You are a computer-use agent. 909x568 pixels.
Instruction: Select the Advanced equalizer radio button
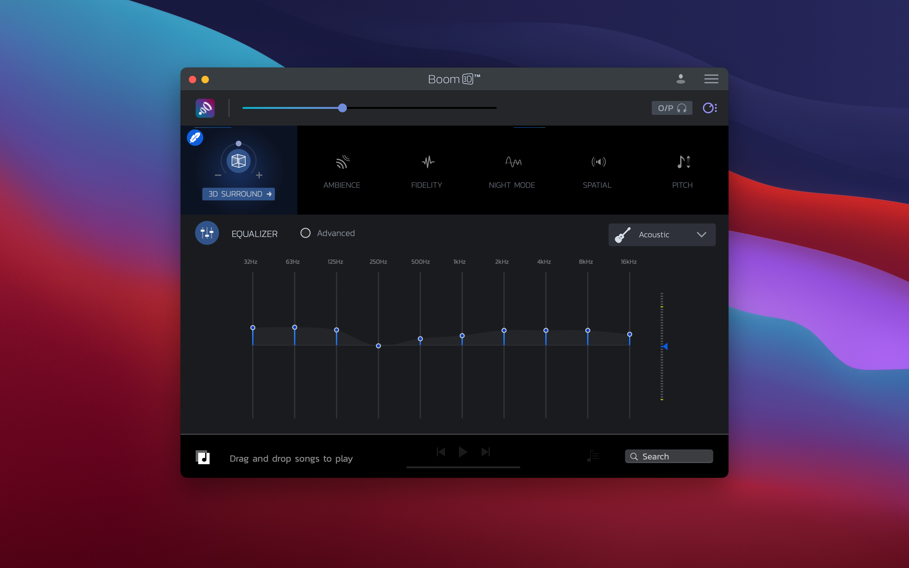(306, 233)
